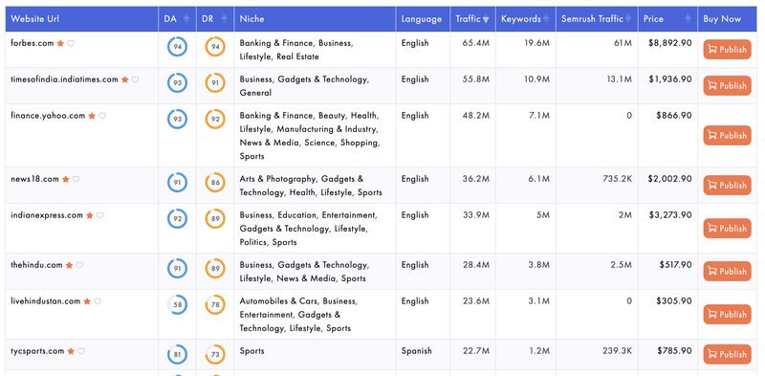Click the Buy Now column header
This screenshot has width=765, height=376.
click(727, 19)
